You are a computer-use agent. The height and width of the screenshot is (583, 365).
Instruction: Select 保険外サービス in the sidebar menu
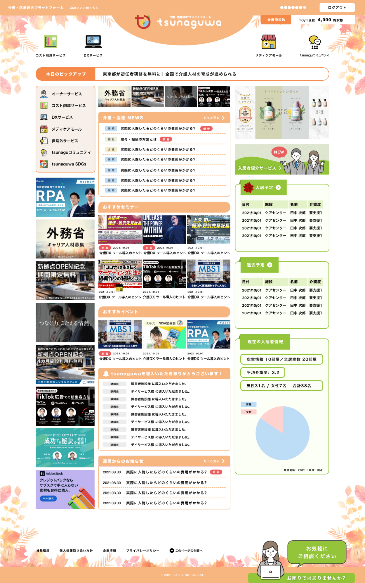tap(65, 141)
